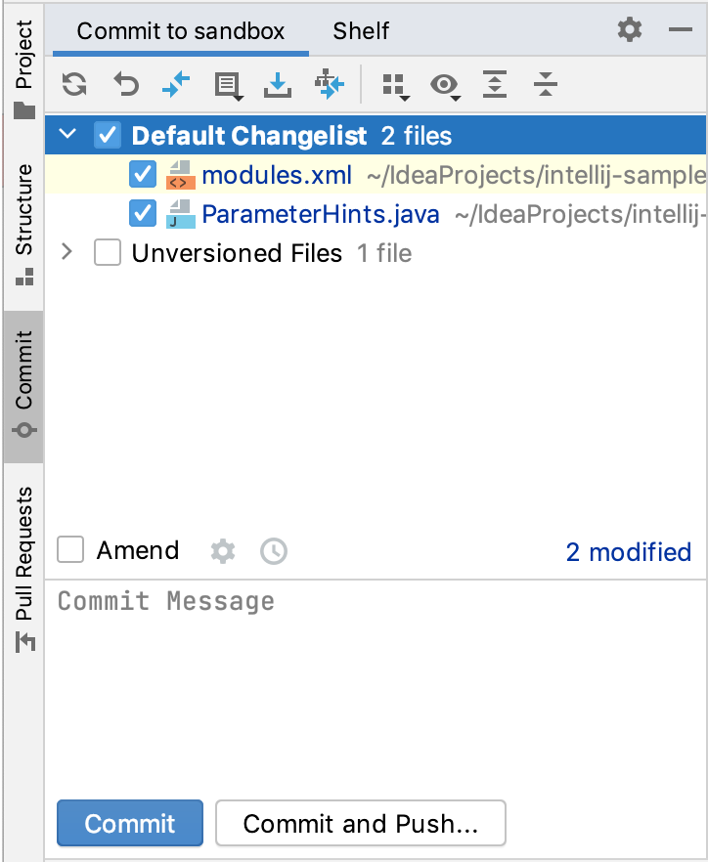Click the Changelists toolbar icon
This screenshot has height=862, width=708.
pos(228,86)
